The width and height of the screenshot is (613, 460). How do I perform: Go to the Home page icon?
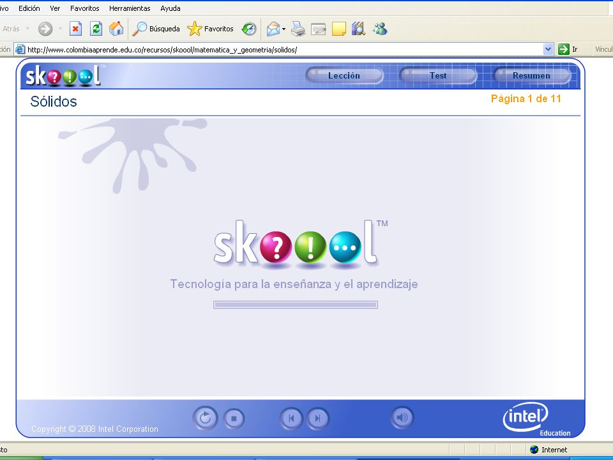coord(116,29)
